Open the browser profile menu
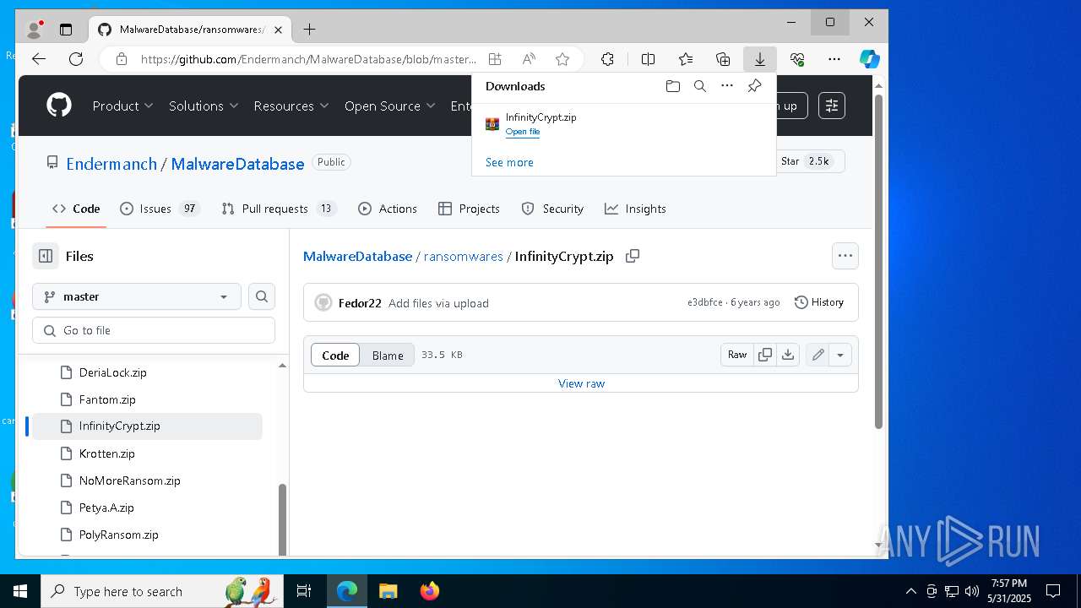This screenshot has width=1081, height=608. point(34,30)
